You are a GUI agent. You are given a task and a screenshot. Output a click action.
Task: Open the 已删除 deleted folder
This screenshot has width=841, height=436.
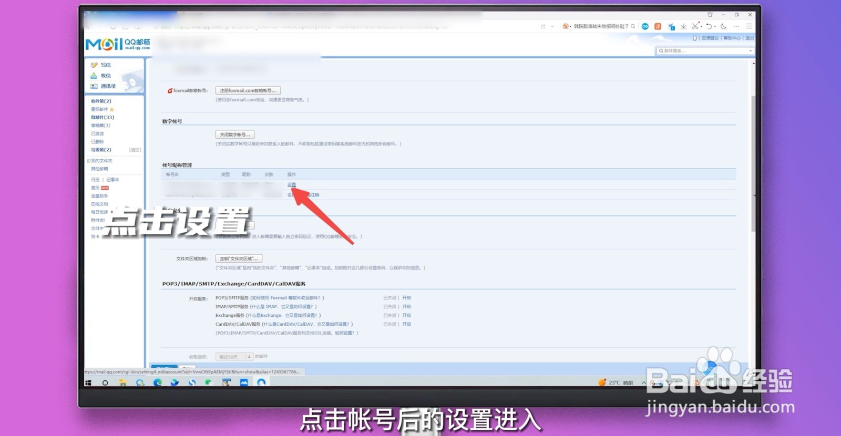(97, 142)
